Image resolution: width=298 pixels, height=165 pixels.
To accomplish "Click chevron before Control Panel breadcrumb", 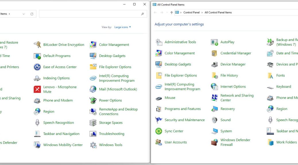I will (181, 13).
